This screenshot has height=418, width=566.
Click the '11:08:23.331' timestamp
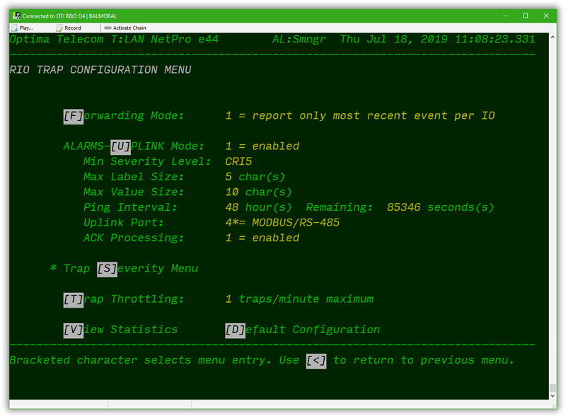click(x=495, y=39)
